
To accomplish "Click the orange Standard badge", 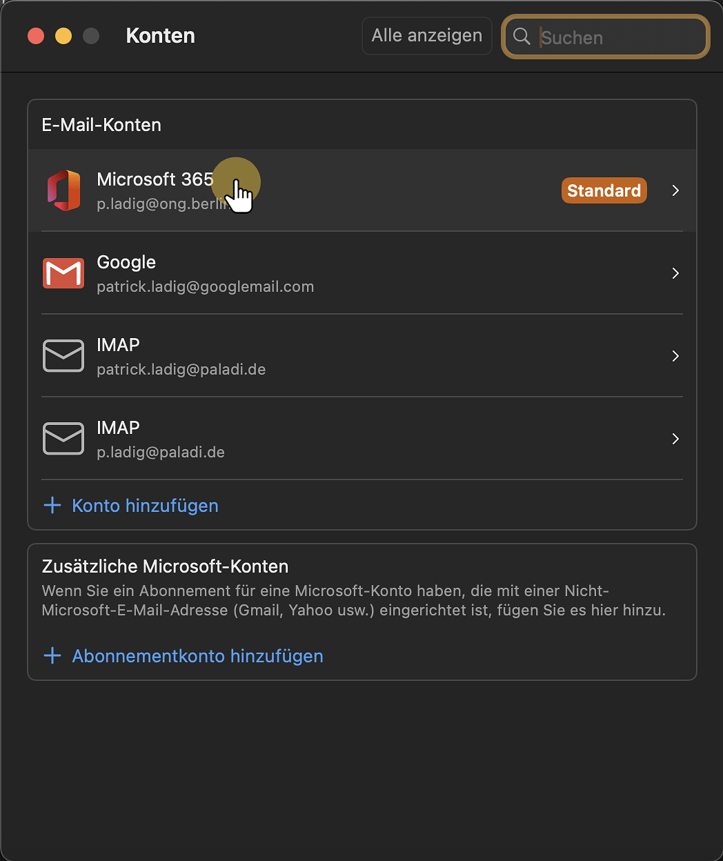I will (604, 190).
